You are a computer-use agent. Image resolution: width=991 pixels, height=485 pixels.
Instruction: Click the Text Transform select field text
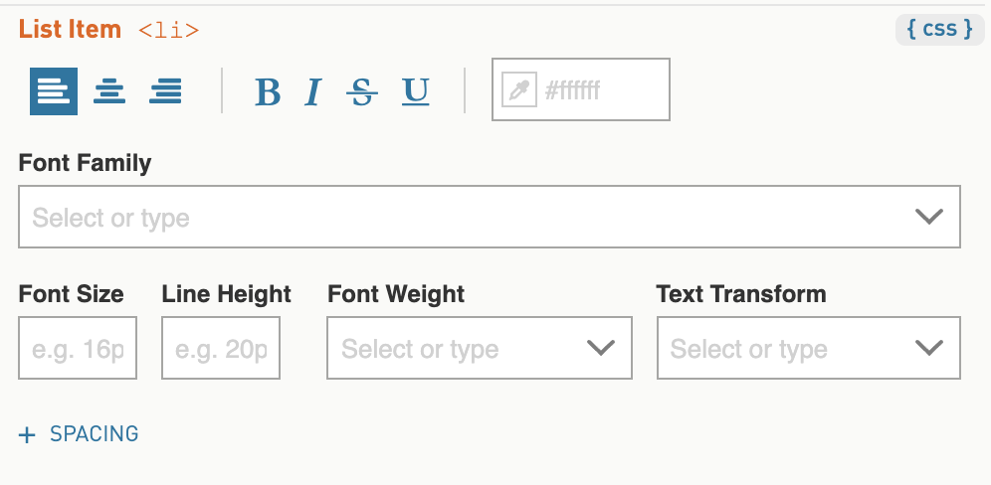pos(748,349)
